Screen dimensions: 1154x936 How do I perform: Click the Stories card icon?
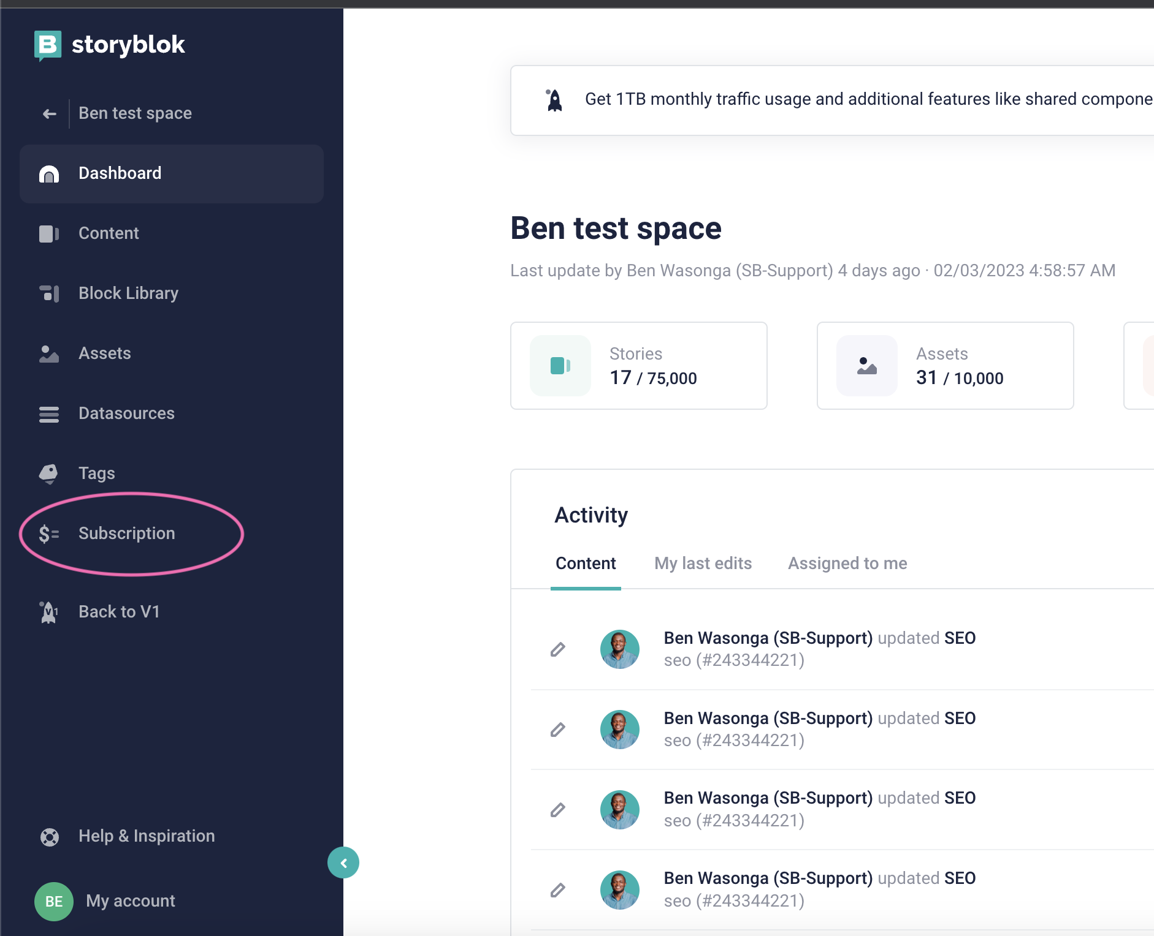coord(560,366)
